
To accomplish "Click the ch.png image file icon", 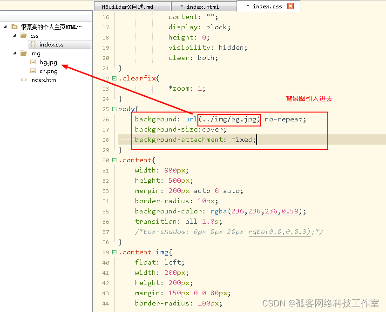I will coord(33,71).
